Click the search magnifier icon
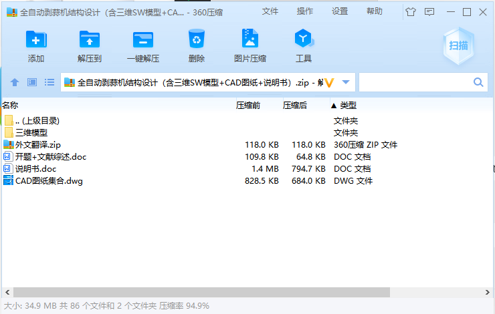The width and height of the screenshot is (495, 314). [x=478, y=82]
